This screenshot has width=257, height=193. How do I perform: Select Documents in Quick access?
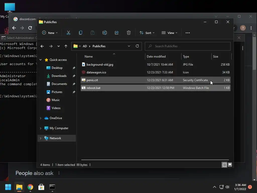(x=59, y=84)
